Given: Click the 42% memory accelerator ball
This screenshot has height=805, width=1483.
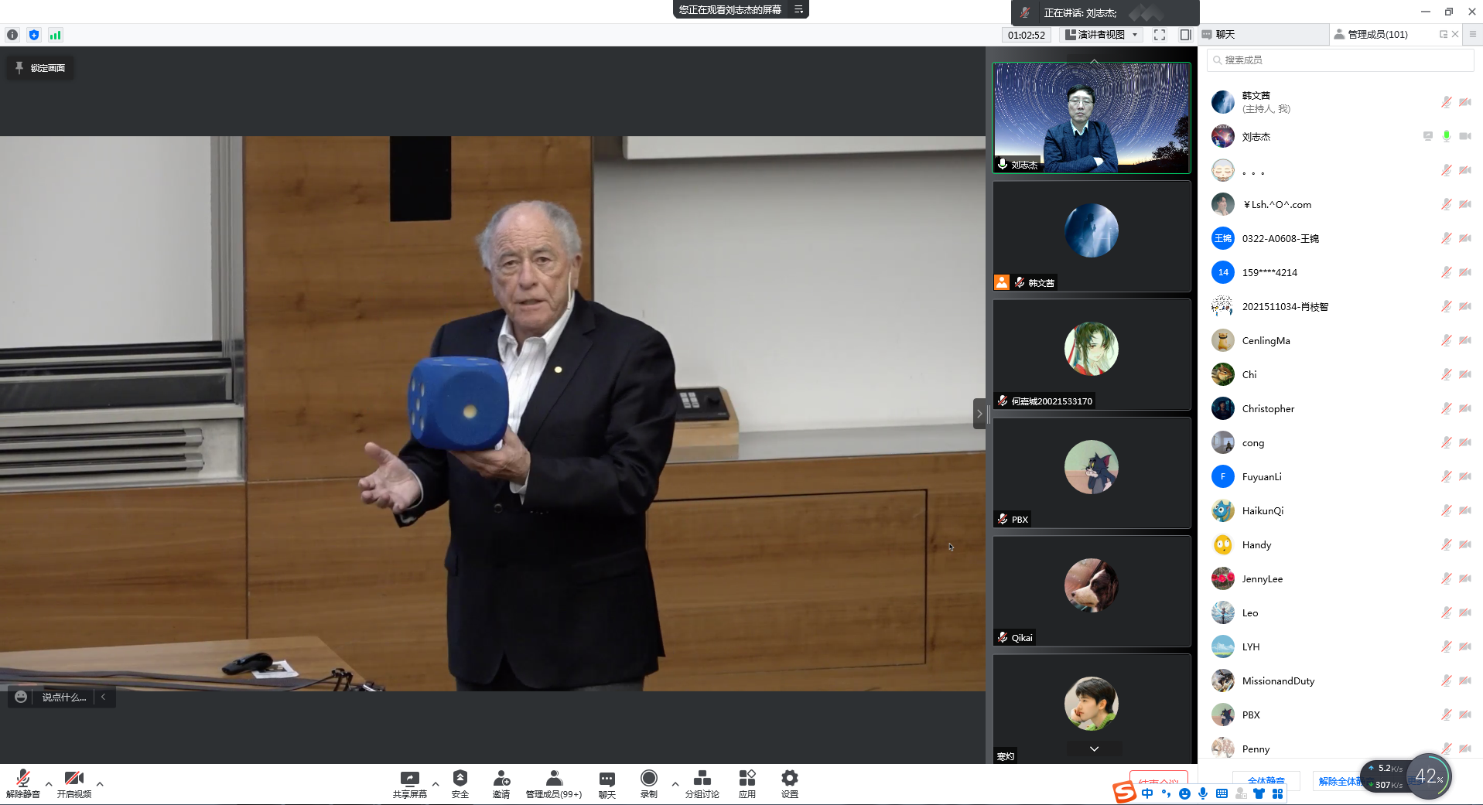Looking at the screenshot, I should (1428, 776).
